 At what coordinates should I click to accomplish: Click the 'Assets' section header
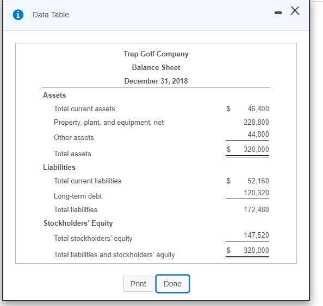(54, 95)
